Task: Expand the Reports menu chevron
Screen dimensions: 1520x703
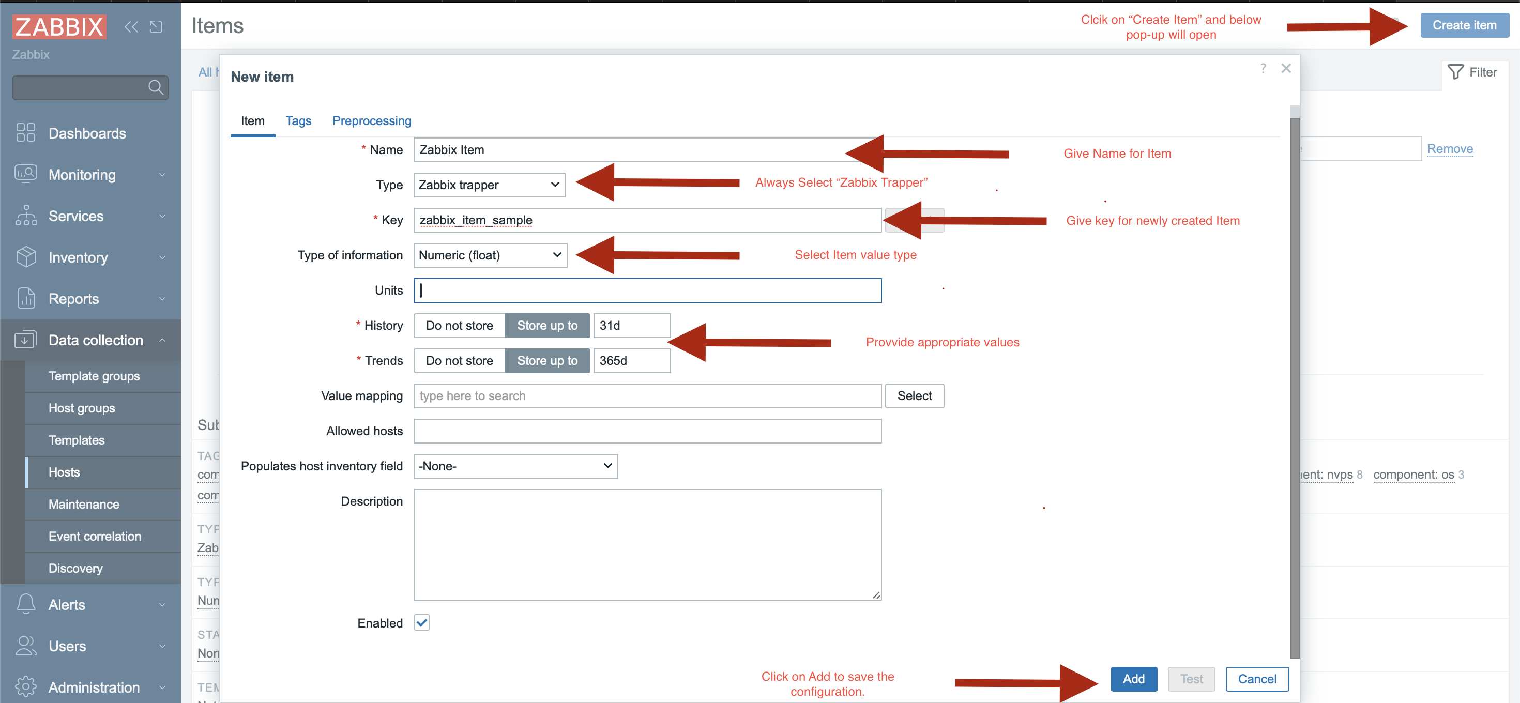Action: (162, 298)
